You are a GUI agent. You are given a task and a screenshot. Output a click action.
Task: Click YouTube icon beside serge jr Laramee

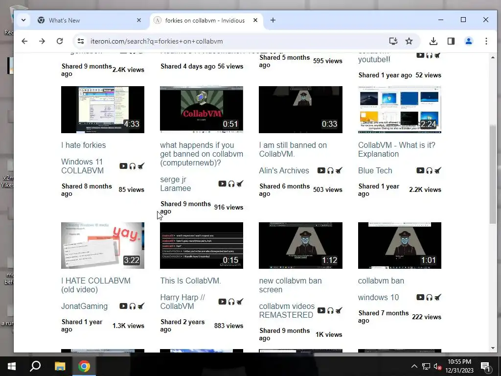point(223,184)
